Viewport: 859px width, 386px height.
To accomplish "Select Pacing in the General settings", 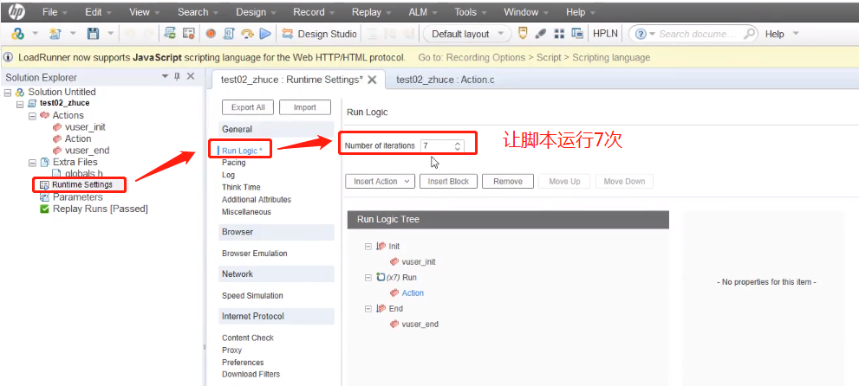I will tap(234, 163).
